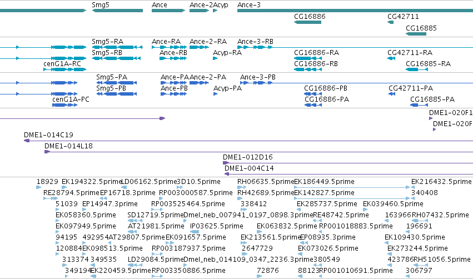The image size is (473, 279).
Task: Click coding sequence Acyp-PA
Action: (216, 94)
